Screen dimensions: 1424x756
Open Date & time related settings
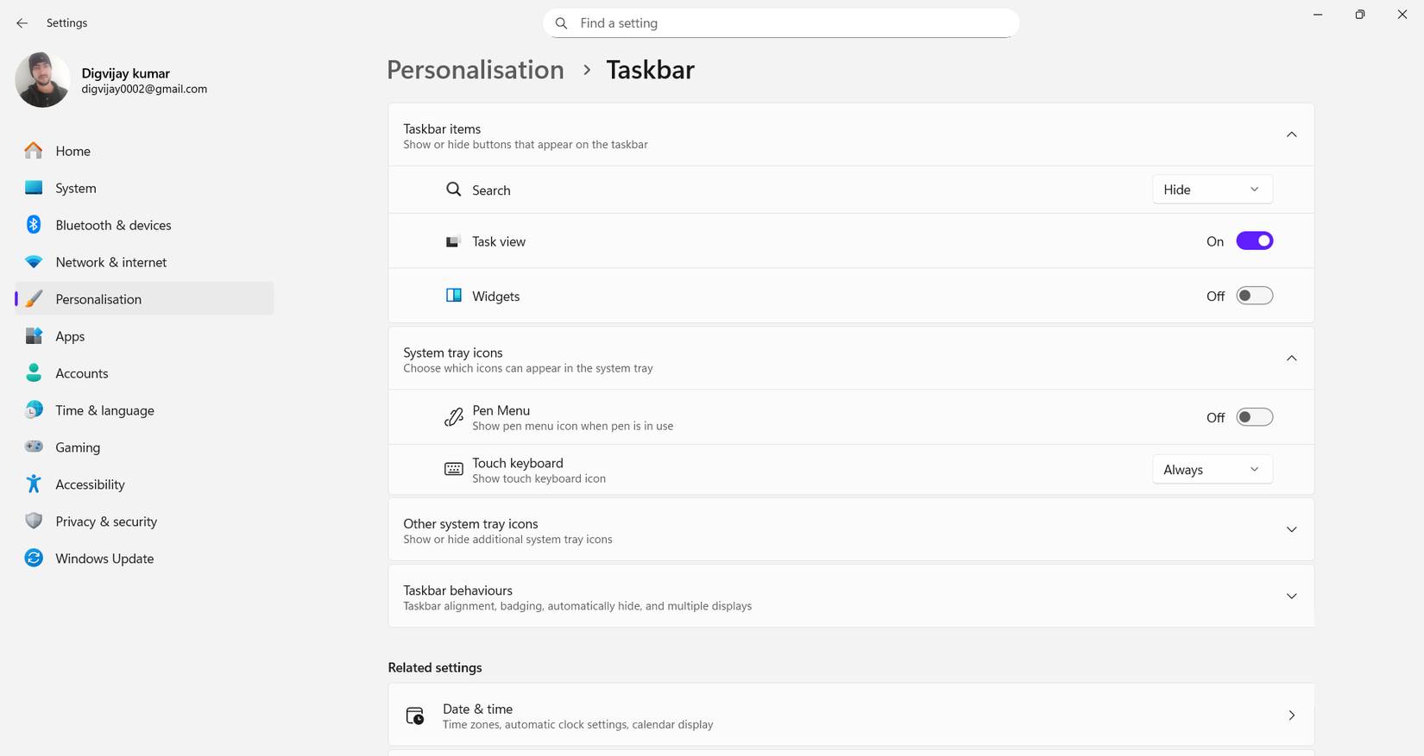(850, 715)
